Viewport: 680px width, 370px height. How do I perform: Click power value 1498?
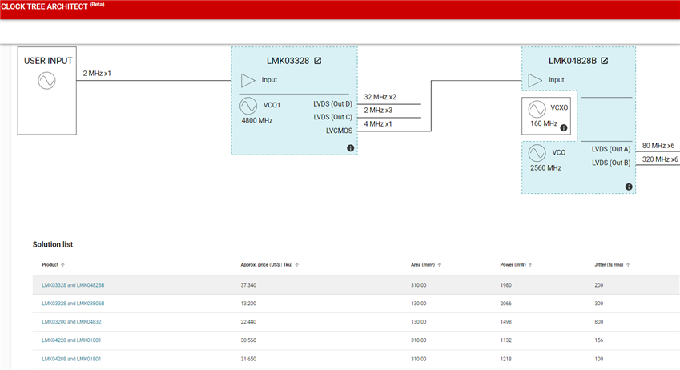pyautogui.click(x=505, y=322)
